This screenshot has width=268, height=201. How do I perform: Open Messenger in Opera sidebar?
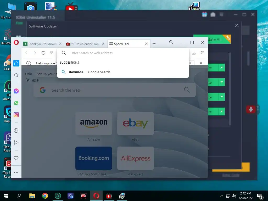(16, 91)
